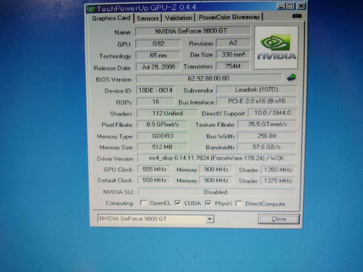The width and height of the screenshot is (363, 272).
Task: Click the NVIDIA logo image
Action: point(276,47)
